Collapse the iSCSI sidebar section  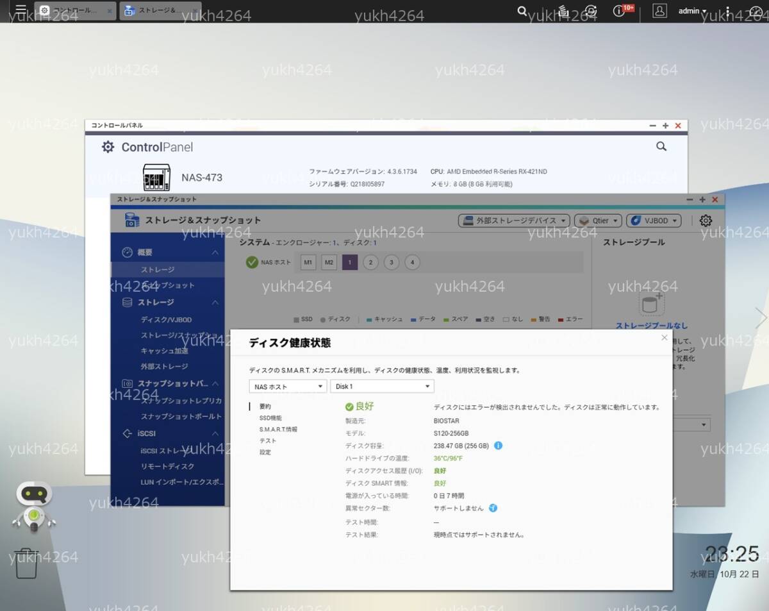coord(215,433)
